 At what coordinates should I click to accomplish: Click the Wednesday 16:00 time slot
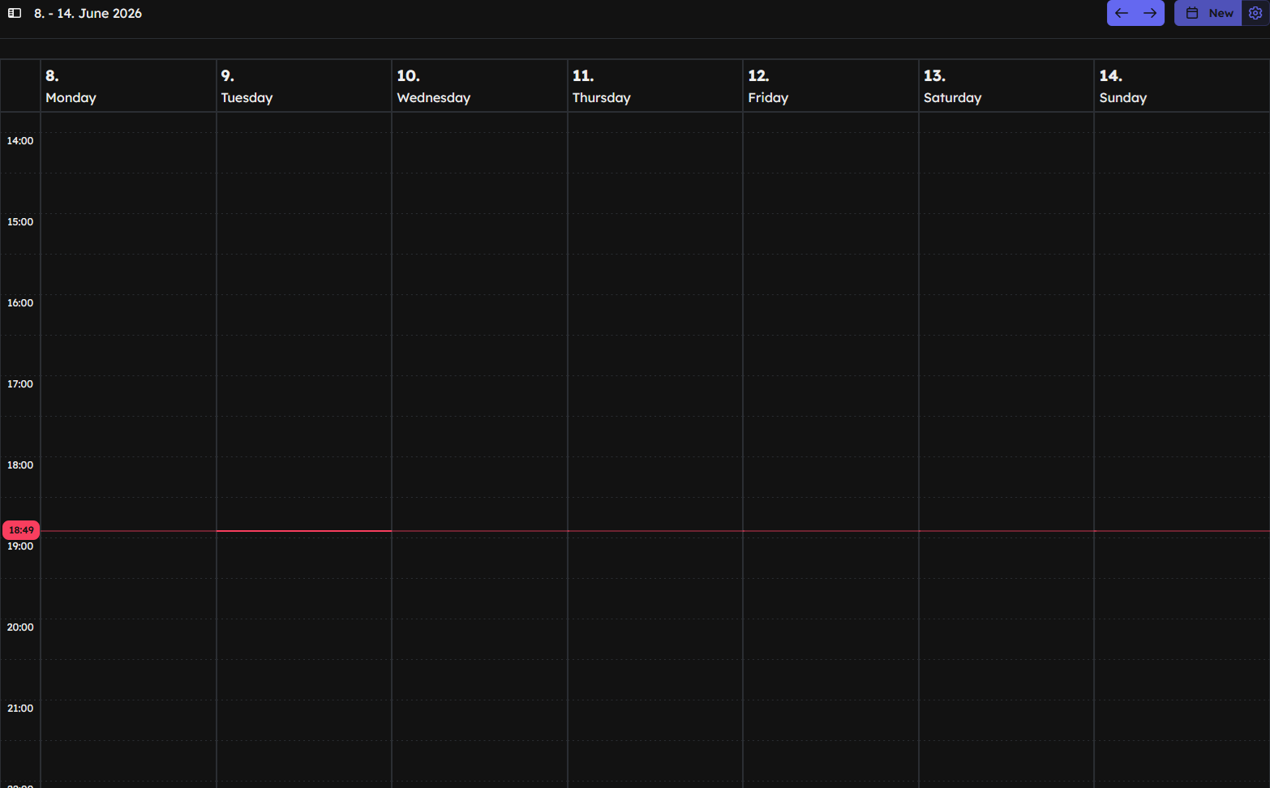coord(479,315)
